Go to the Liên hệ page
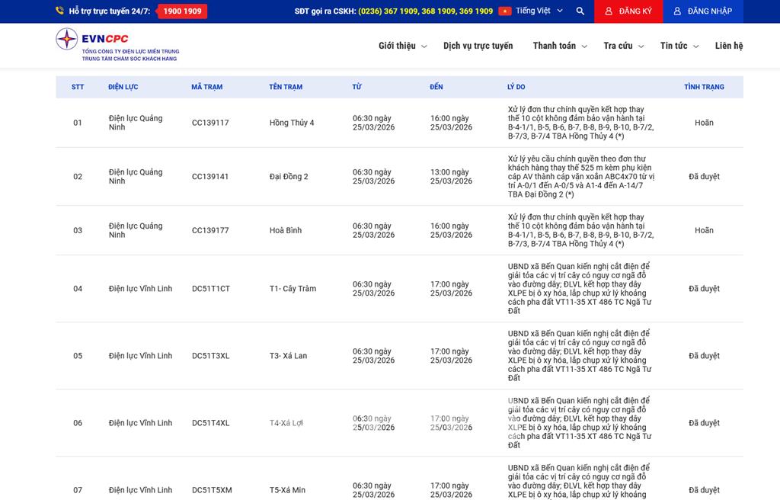780x500 pixels. click(728, 46)
